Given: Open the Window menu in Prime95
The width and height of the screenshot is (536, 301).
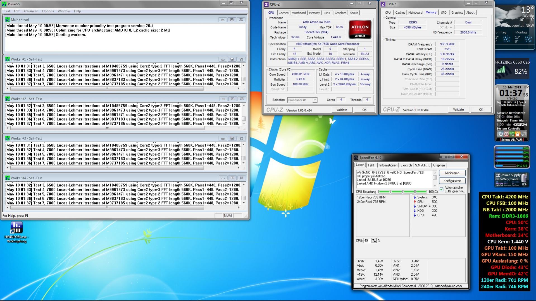Looking at the screenshot, I should pos(64,11).
